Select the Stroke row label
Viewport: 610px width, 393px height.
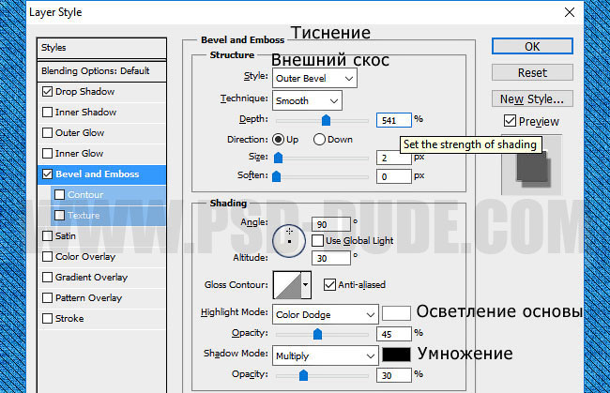(x=69, y=318)
